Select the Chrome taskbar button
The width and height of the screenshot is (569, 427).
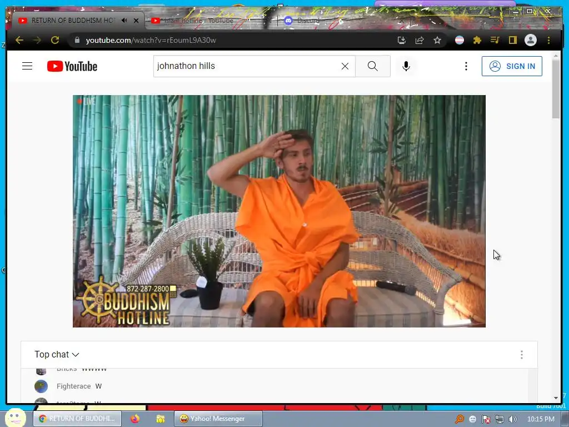pos(77,419)
